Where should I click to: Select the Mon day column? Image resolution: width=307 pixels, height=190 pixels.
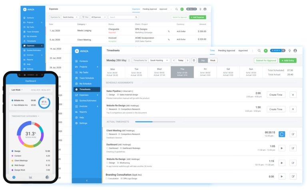(x=113, y=72)
